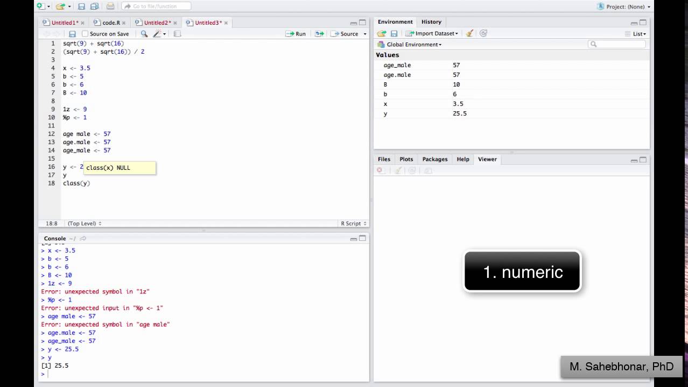The image size is (688, 387).
Task: Close the code.R tab
Action: tap(124, 23)
